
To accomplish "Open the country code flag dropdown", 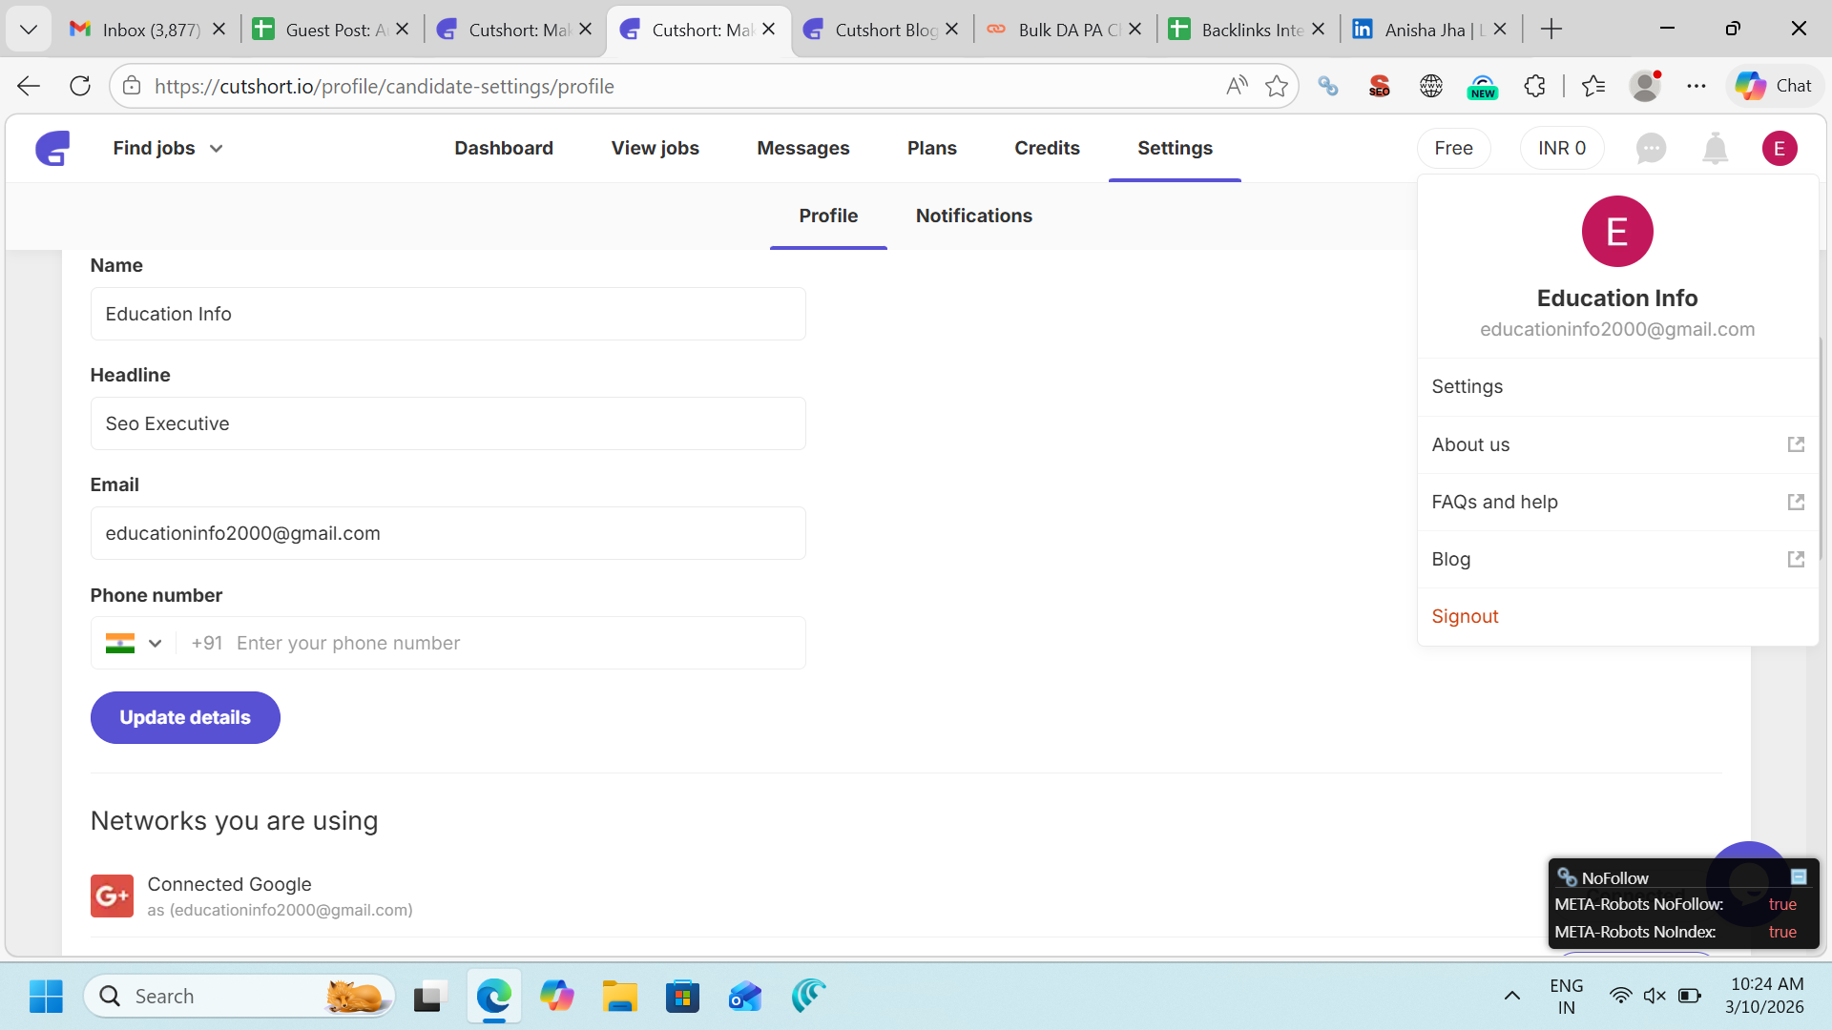I will pos(134,644).
